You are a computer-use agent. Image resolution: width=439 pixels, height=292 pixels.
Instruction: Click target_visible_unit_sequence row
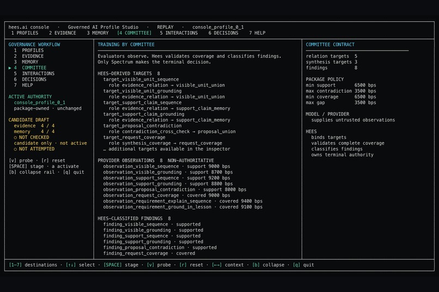coord(141,79)
